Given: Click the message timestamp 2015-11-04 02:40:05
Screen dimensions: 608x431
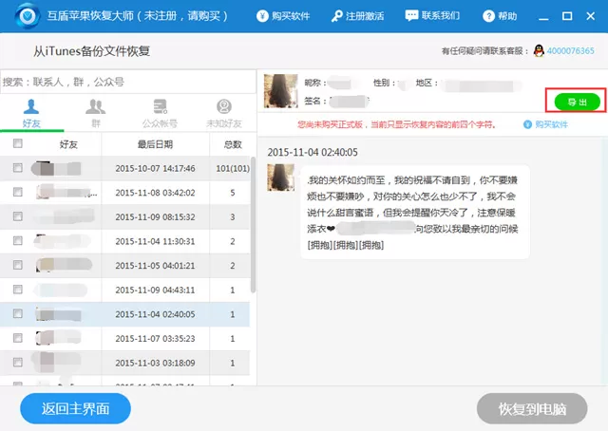Looking at the screenshot, I should click(313, 152).
